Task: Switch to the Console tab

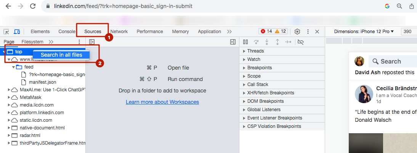Action: (x=67, y=31)
